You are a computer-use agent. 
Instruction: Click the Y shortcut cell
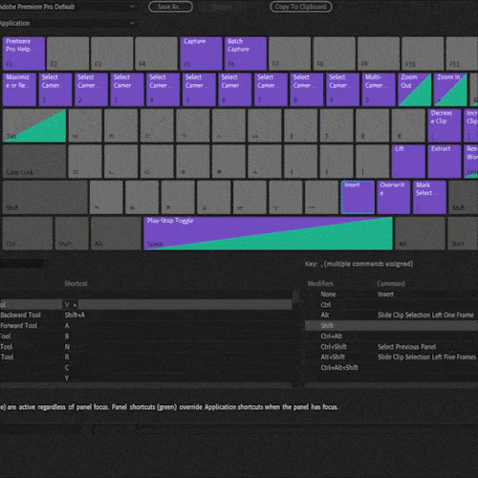[67, 378]
